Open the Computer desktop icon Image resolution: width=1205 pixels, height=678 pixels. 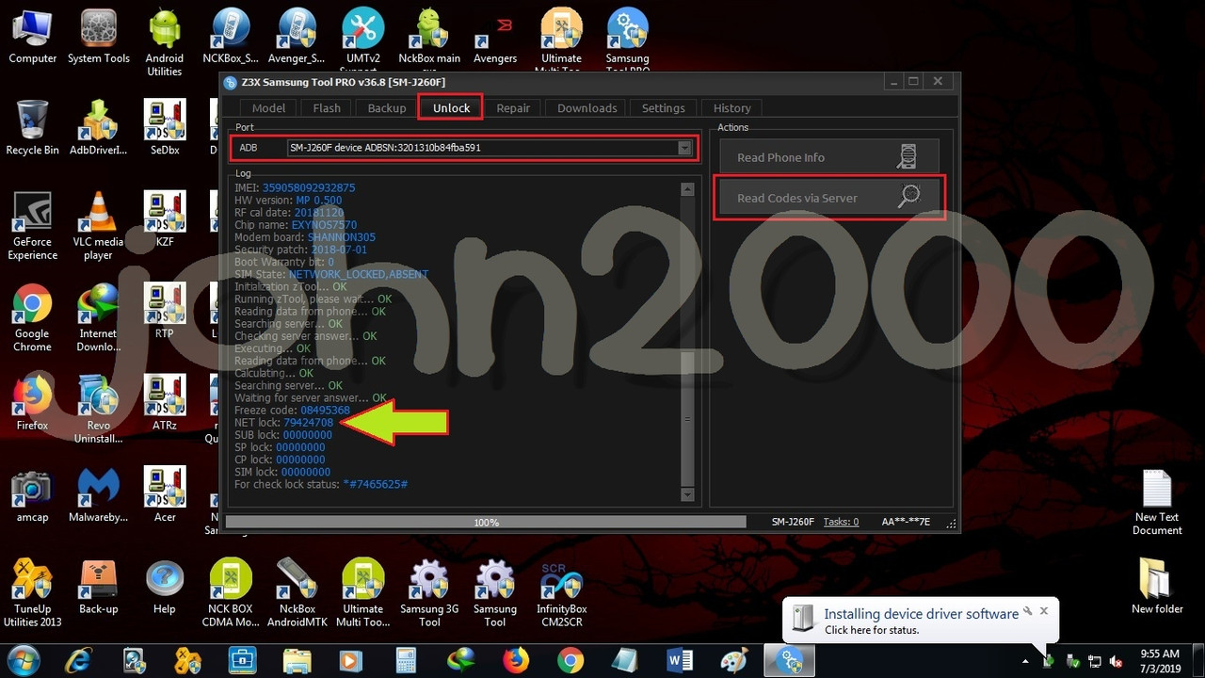tap(32, 37)
